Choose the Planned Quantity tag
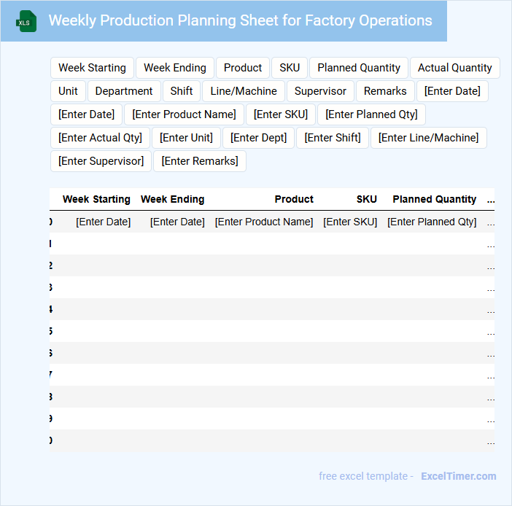This screenshot has width=512, height=506. (359, 68)
